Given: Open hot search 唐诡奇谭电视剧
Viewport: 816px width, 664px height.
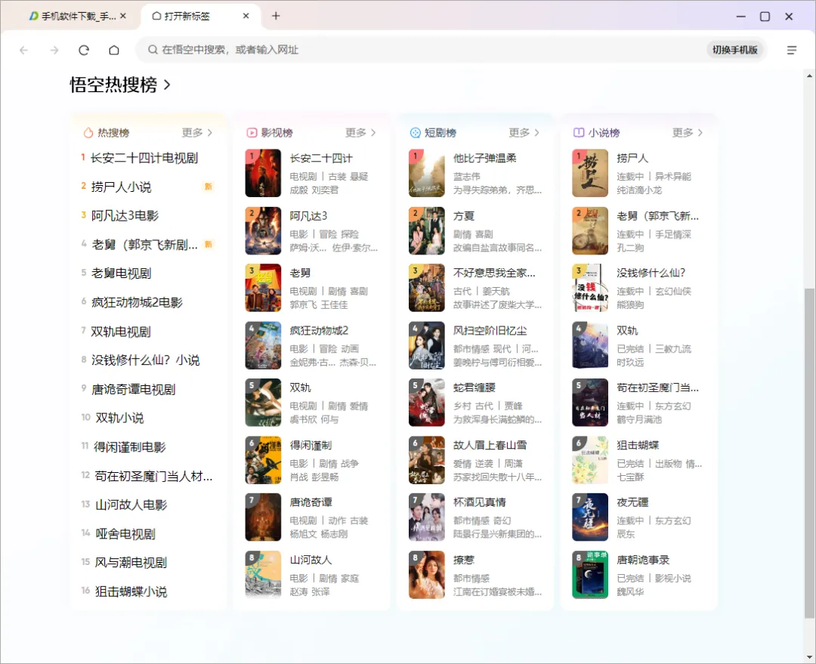Looking at the screenshot, I should click(x=133, y=389).
